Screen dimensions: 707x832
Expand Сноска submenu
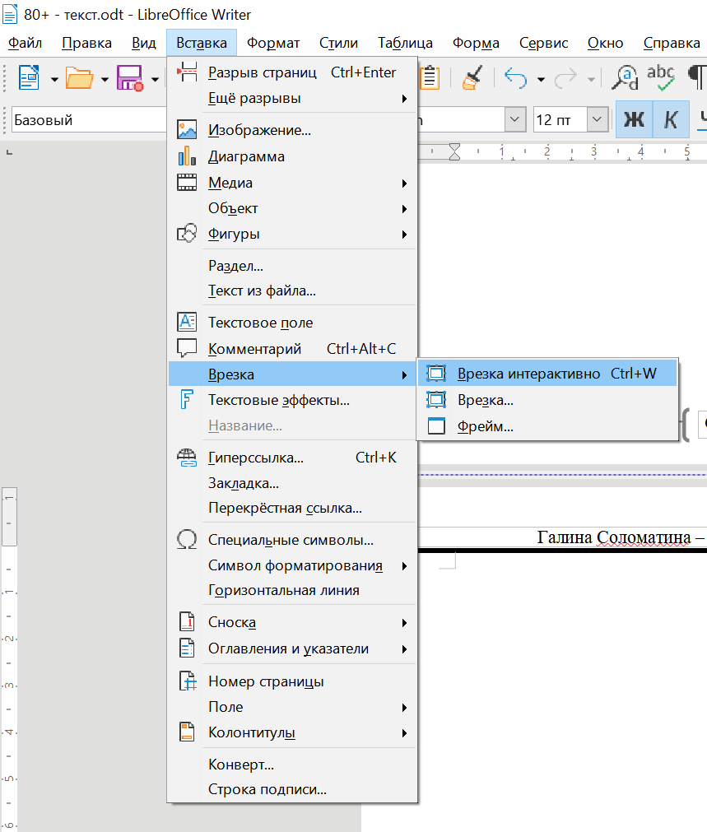[x=292, y=622]
